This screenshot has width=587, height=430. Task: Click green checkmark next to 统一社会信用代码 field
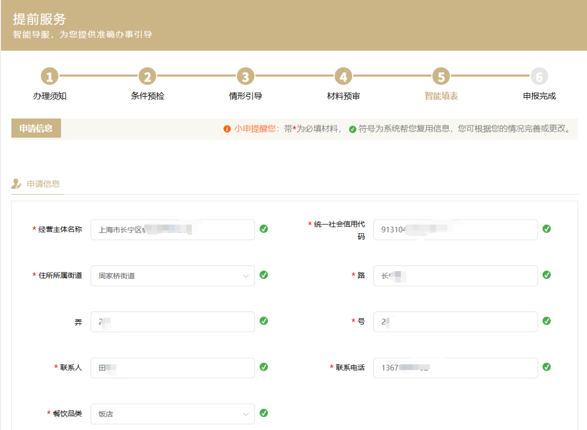coord(546,229)
